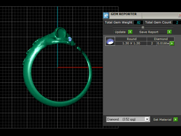The width and height of the screenshot is (181, 136).
Task: Click the Set Material button label
Action: (x=162, y=119)
